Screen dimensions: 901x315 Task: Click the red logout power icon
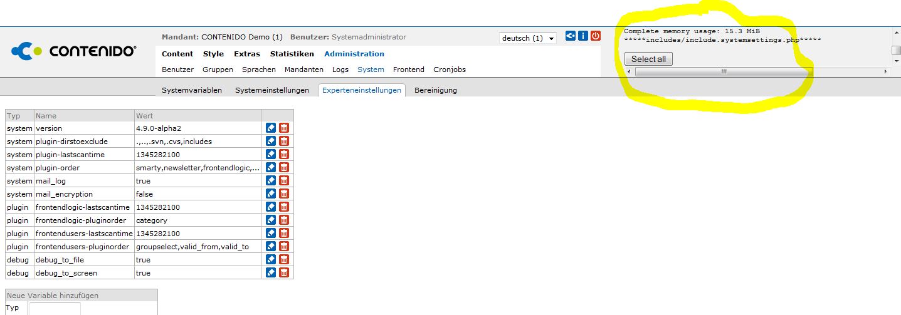coord(596,36)
